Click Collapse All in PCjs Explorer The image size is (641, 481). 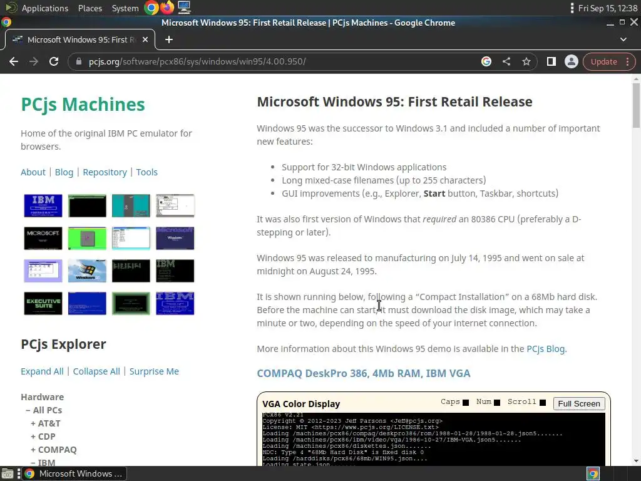(x=96, y=371)
